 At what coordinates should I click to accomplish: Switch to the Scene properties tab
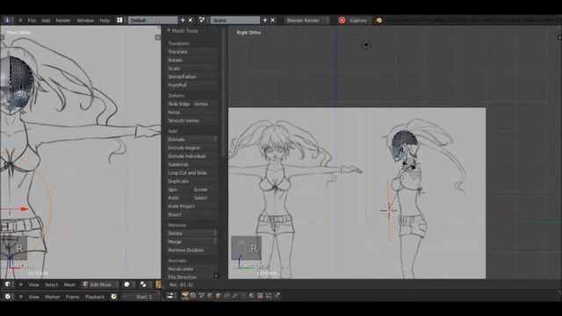click(x=201, y=296)
